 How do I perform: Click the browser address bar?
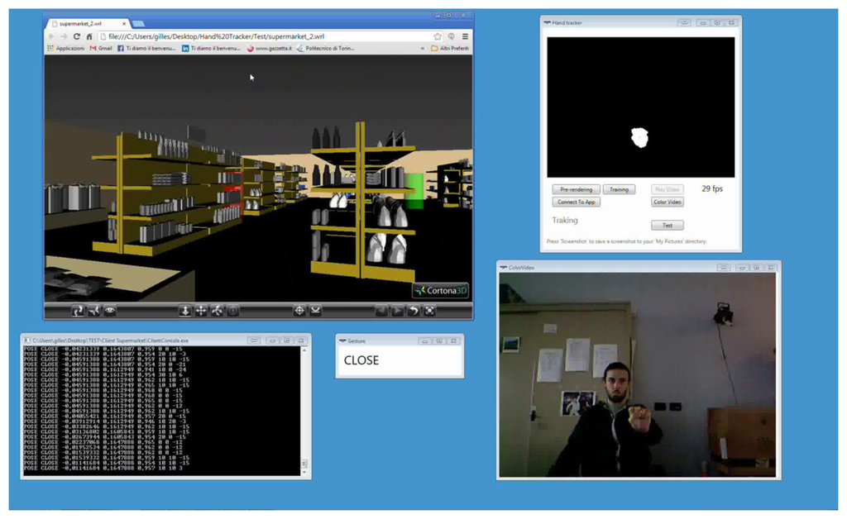265,37
